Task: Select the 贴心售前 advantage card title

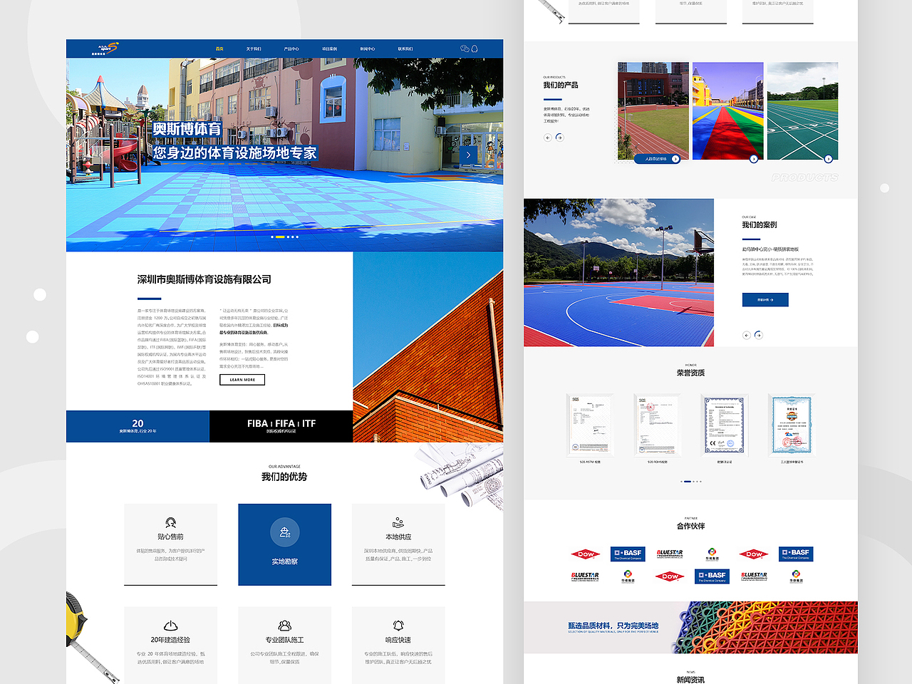Action: pyautogui.click(x=170, y=537)
